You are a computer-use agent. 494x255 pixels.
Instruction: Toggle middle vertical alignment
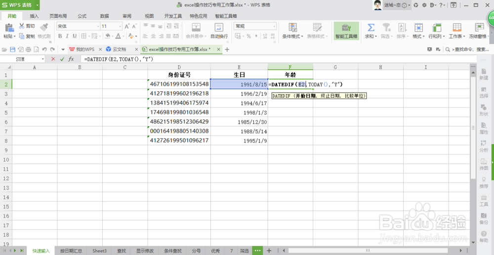click(x=153, y=26)
